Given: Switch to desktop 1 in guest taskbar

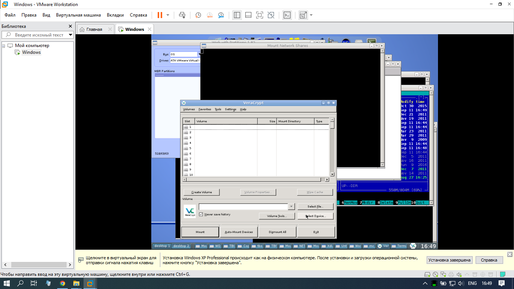Looking at the screenshot, I should (162, 246).
